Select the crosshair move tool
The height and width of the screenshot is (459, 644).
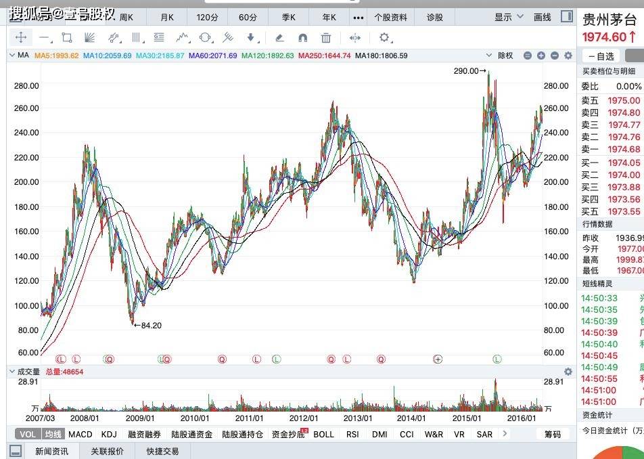20,38
